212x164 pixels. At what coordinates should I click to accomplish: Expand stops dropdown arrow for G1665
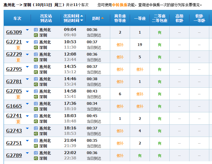[x=27, y=104]
